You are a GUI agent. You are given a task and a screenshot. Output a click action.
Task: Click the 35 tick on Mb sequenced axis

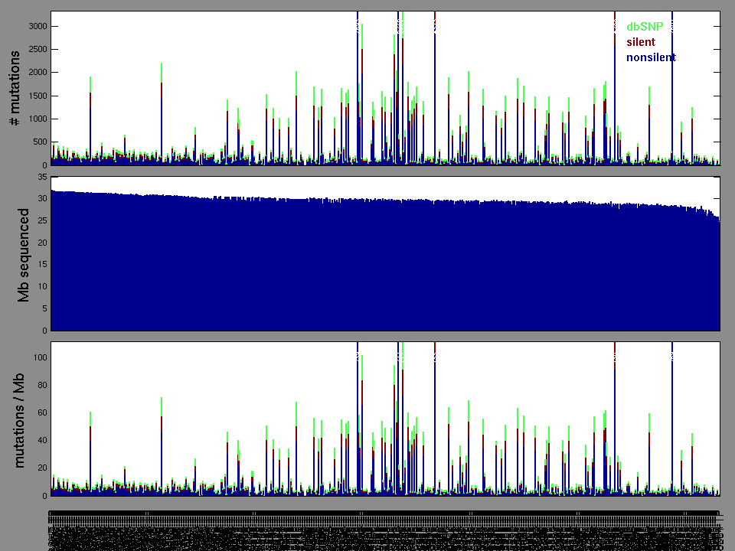(x=41, y=177)
